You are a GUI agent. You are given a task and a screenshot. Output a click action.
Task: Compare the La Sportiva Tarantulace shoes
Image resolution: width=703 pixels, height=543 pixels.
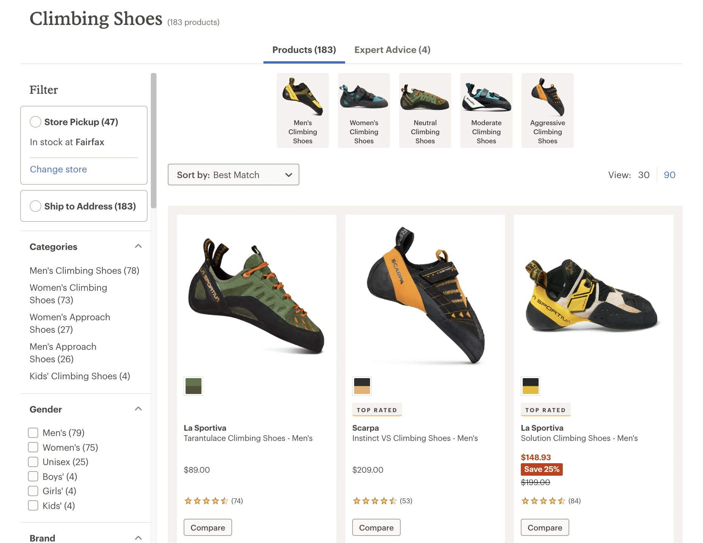[208, 527]
